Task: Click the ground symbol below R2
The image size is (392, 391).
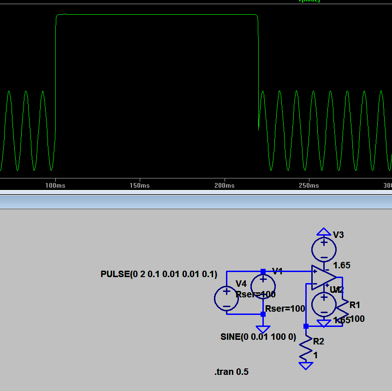Action: point(306,366)
